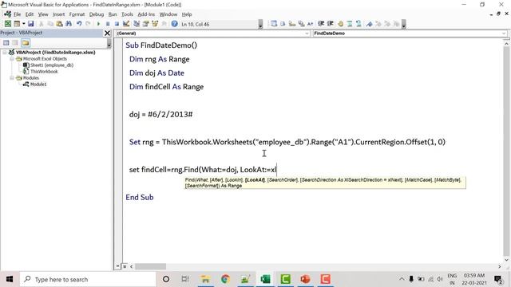Click the Parameter Info edit toolbar icon
This screenshot has width=511, height=287.
[x=301, y=24]
